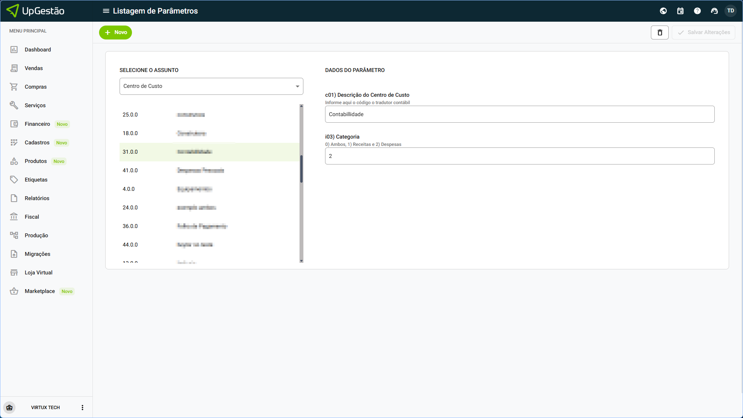
Task: Open the calendar icon in header
Action: pos(680,11)
